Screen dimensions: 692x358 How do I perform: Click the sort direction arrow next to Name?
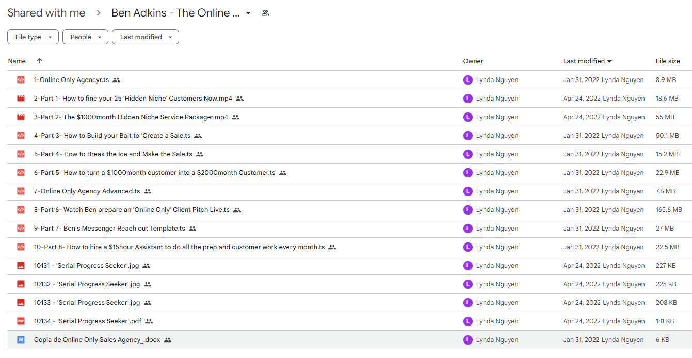pos(40,61)
